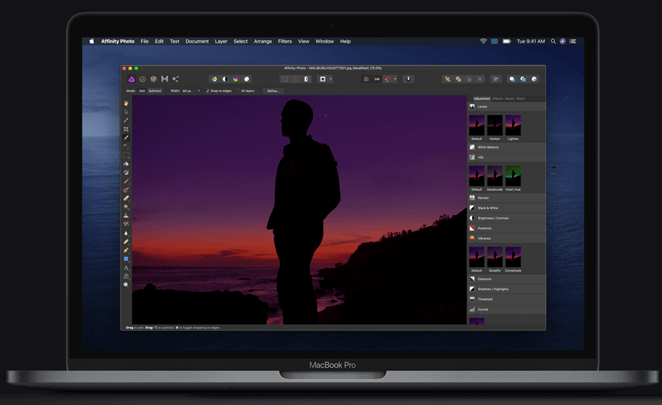
Task: Select the Rectangle shape tool
Action: tap(126, 259)
